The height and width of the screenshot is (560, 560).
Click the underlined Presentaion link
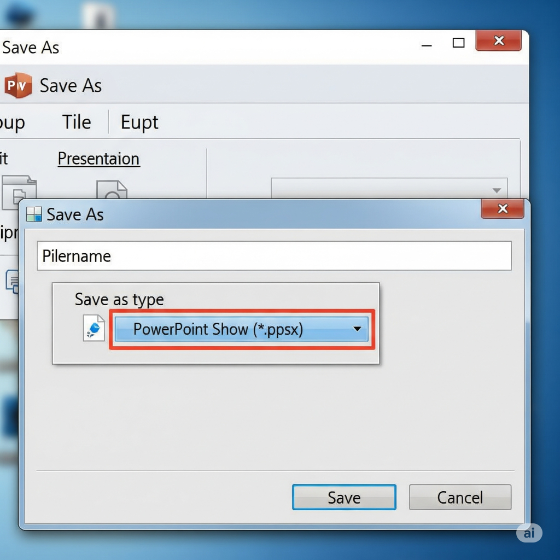(x=99, y=159)
